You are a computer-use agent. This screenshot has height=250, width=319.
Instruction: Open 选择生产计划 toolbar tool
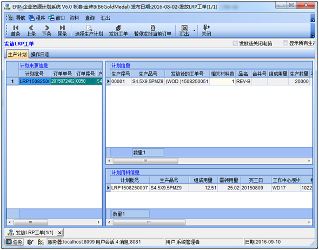coord(89,30)
